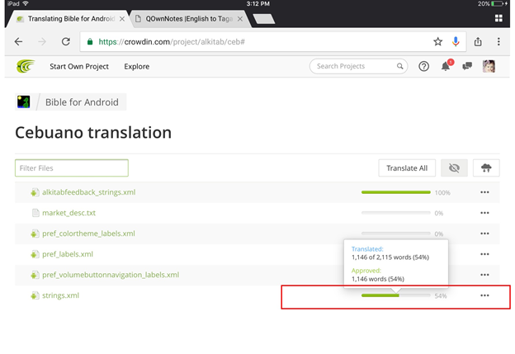Click the Bible for Android project icon
The width and height of the screenshot is (515, 354).
(x=24, y=102)
